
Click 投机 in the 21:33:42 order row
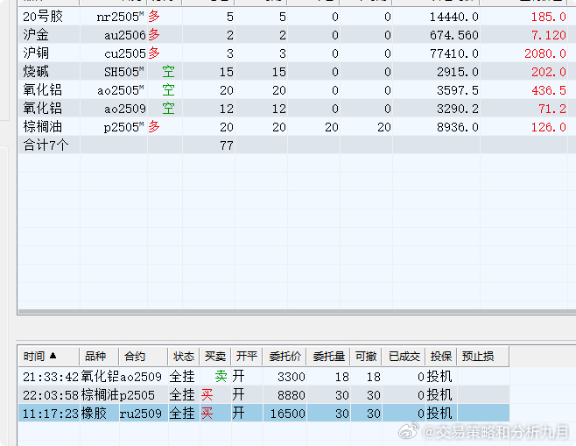tap(439, 377)
